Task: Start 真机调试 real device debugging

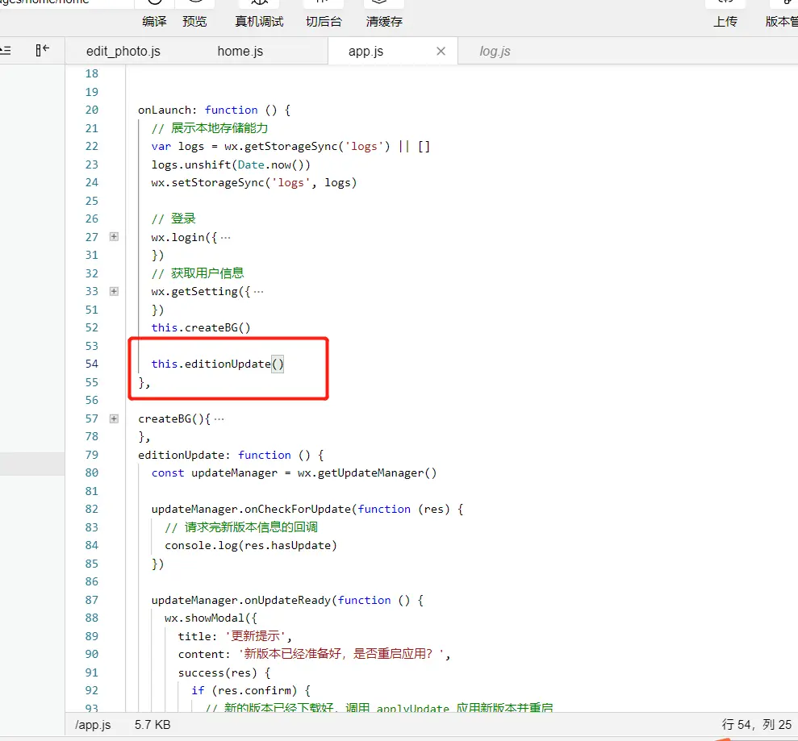Action: (259, 21)
